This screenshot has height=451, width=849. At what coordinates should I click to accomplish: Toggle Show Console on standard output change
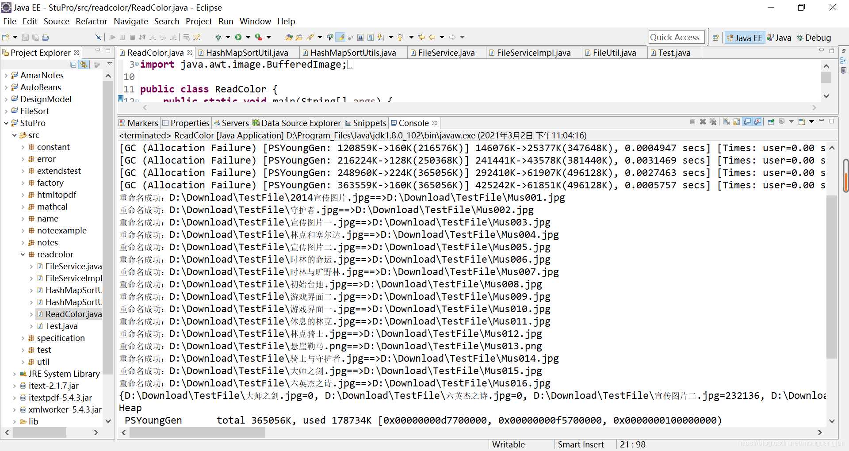click(x=748, y=122)
